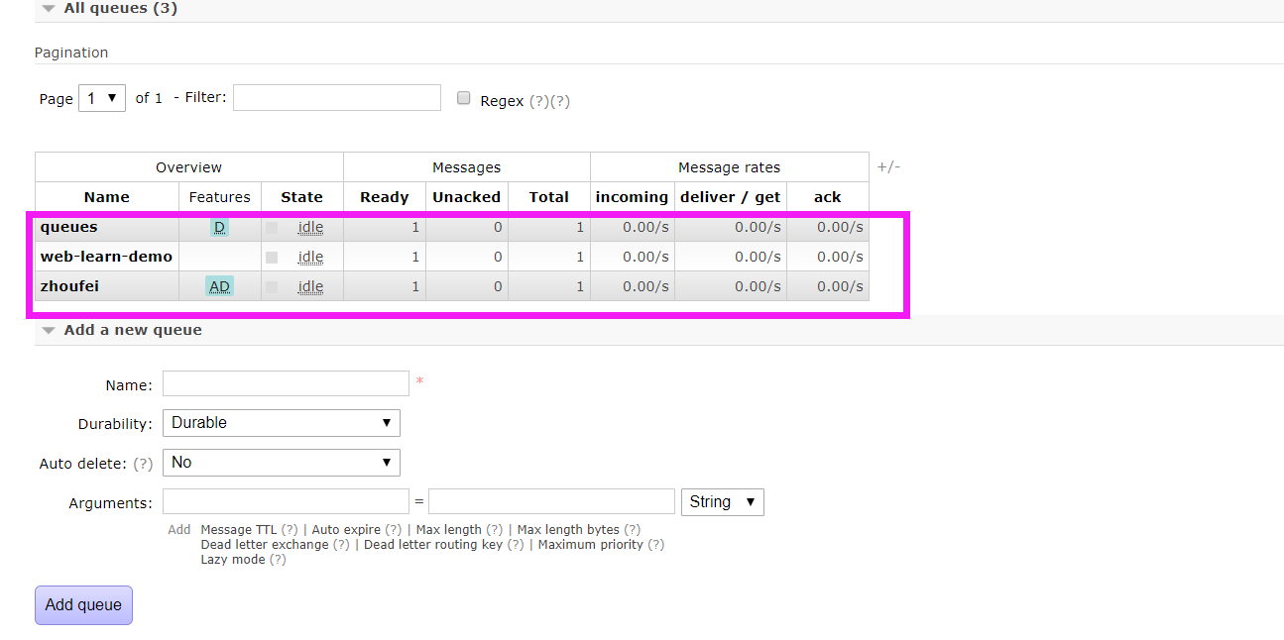Open help (?) next to Lazy mode
The height and width of the screenshot is (640, 1284).
(279, 560)
